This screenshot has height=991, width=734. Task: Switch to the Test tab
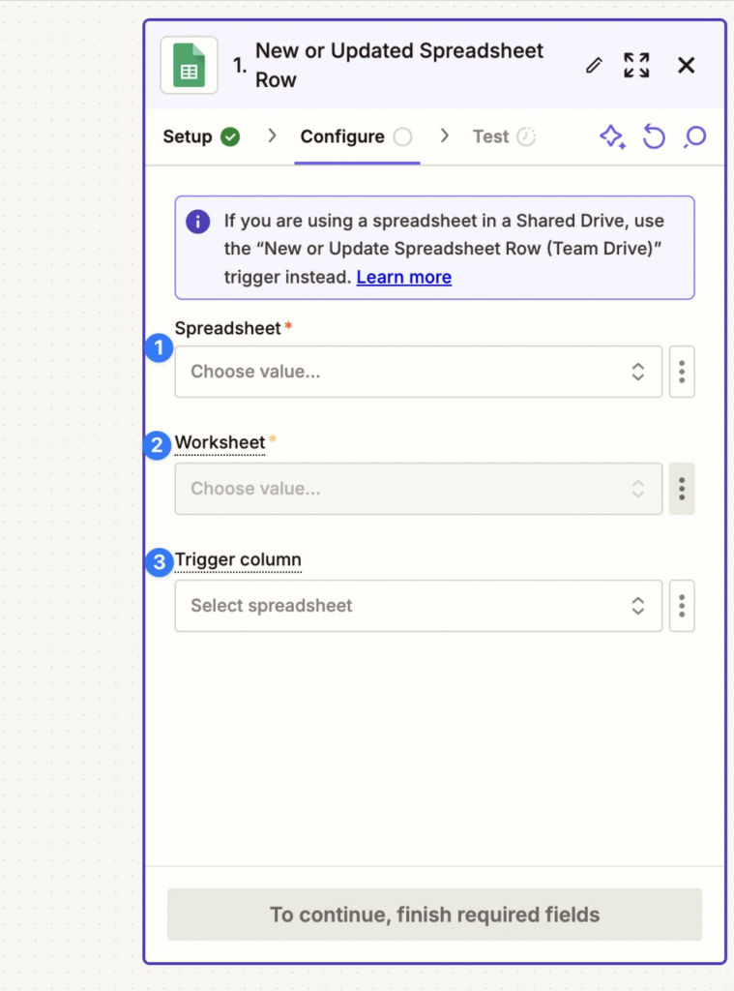pyautogui.click(x=492, y=136)
